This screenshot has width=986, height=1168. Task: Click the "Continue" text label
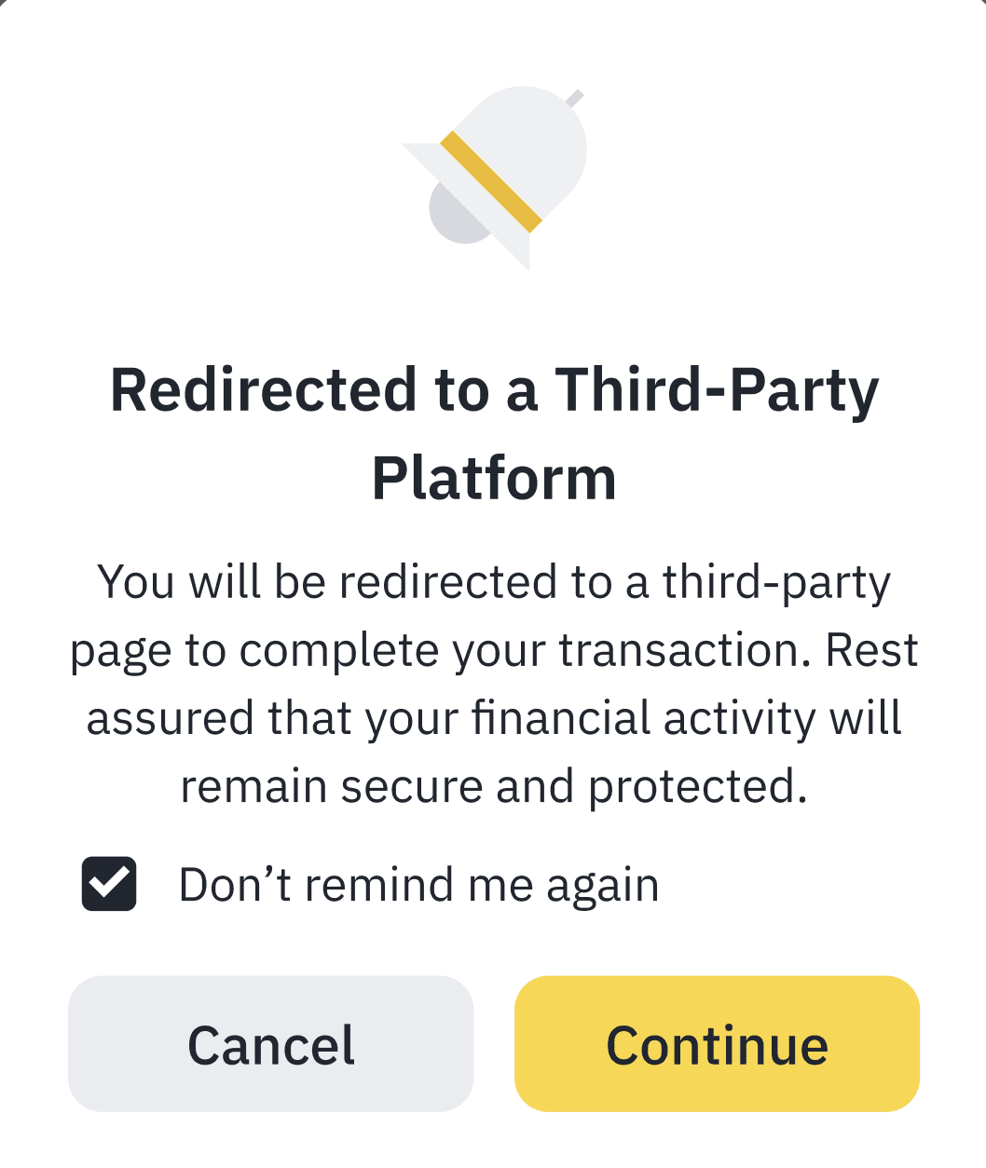[x=717, y=1045]
